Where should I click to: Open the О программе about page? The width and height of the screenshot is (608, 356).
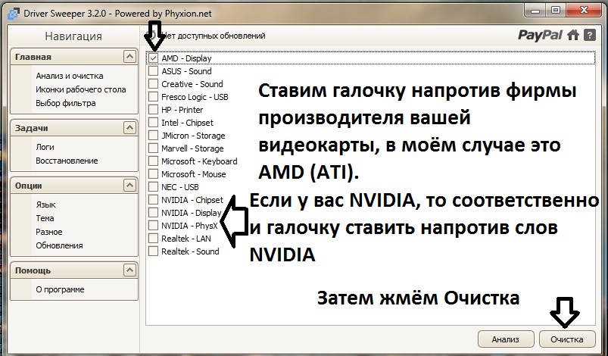pos(60,289)
